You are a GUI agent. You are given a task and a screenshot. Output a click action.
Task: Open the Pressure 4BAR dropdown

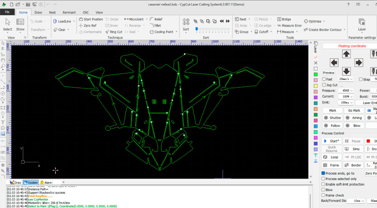[x=346, y=91]
